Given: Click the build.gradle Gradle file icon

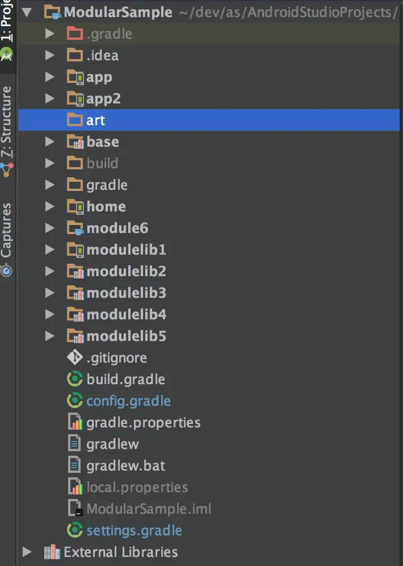Looking at the screenshot, I should pyautogui.click(x=75, y=379).
